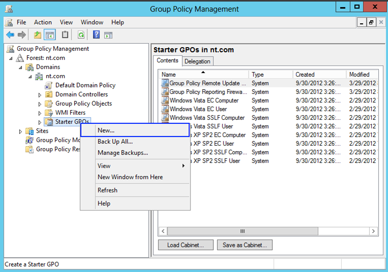The height and width of the screenshot is (272, 388).
Task: Collapse the Forest: nt.com node
Action: tap(11, 58)
